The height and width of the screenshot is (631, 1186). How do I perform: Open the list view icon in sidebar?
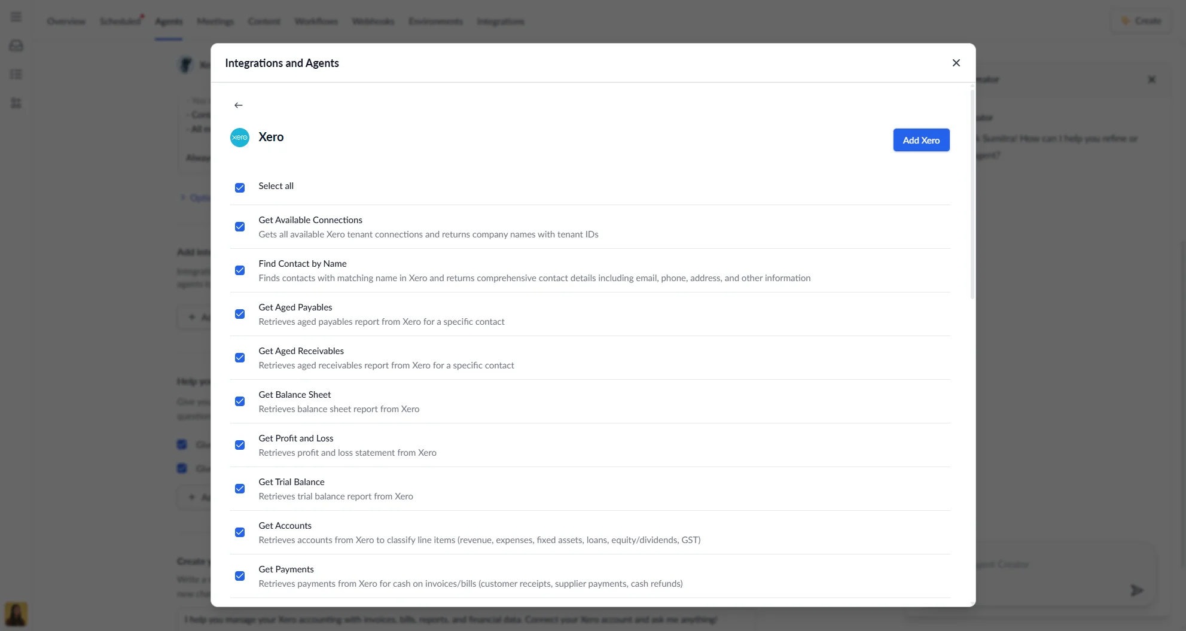pyautogui.click(x=16, y=74)
